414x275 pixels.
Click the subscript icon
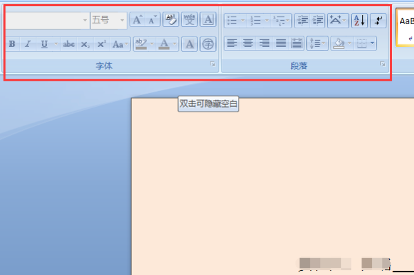(85, 44)
